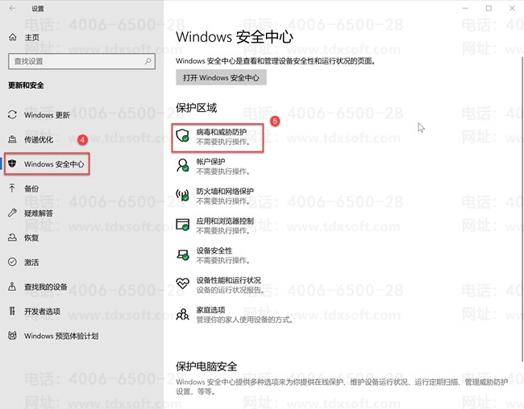
Task: Click the search magnifier icon in 查找设置
Action: tap(148, 61)
